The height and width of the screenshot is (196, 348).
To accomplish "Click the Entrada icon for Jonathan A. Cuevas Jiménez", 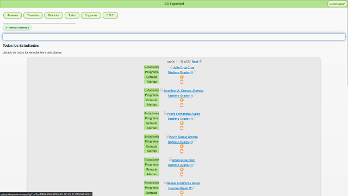I will click(x=182, y=100).
